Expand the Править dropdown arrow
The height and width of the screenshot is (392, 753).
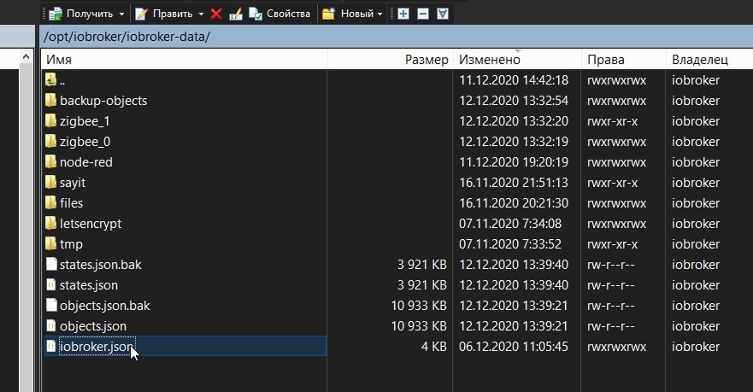pyautogui.click(x=201, y=14)
